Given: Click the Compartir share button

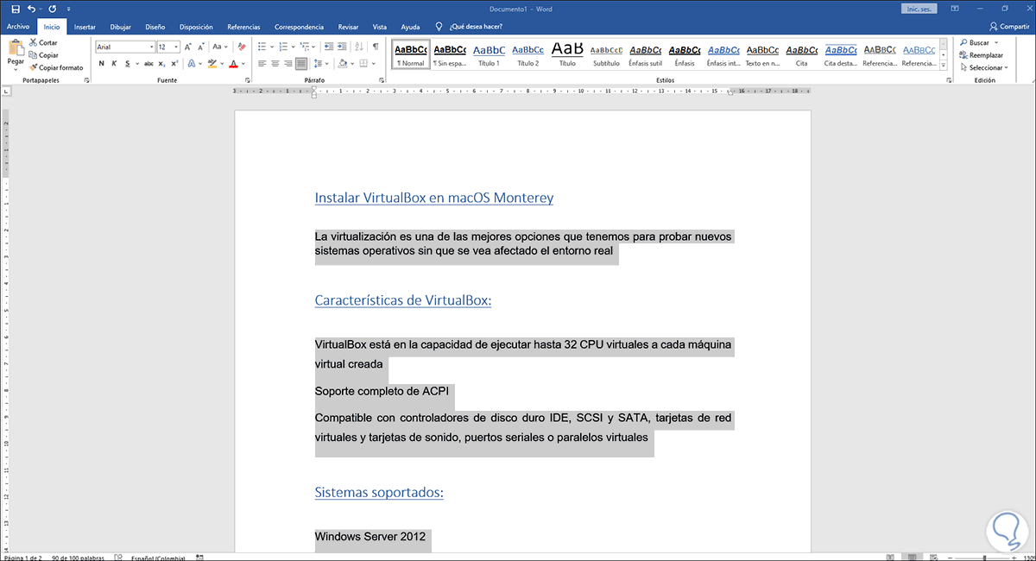Looking at the screenshot, I should (1009, 27).
